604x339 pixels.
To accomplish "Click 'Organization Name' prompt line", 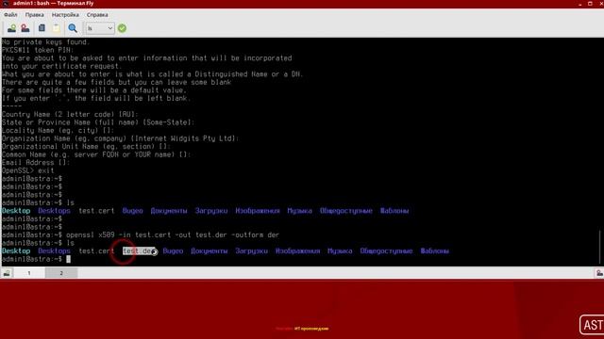I will 120,138.
